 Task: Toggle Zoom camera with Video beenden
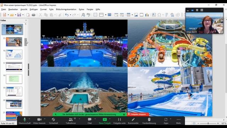click(39, 121)
